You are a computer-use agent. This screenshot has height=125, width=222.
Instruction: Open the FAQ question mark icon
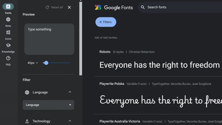8,58
